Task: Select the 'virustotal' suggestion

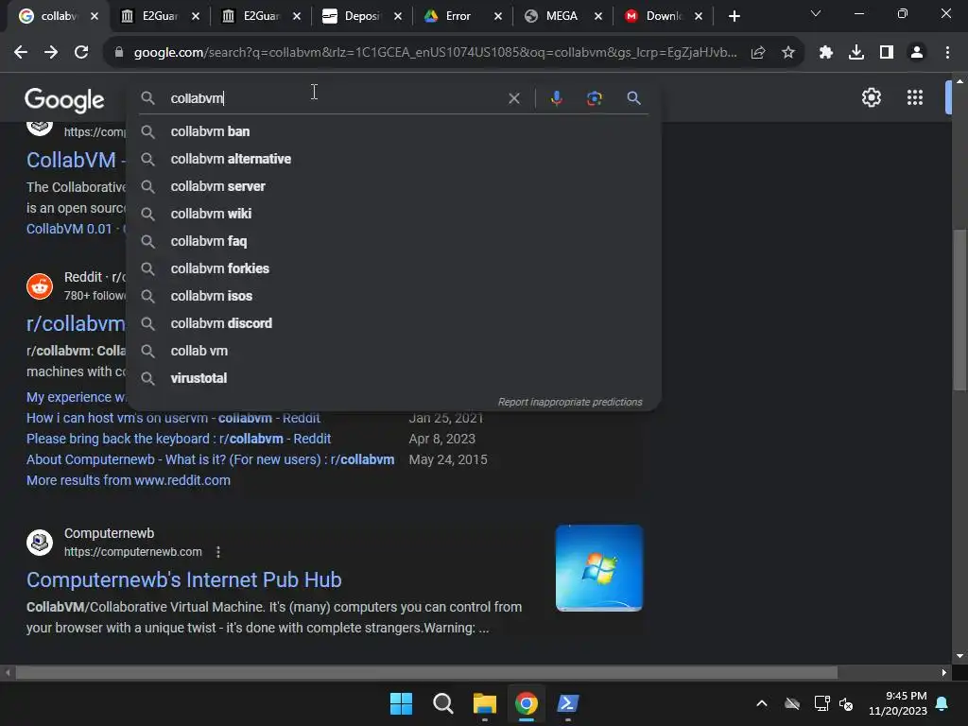Action: point(394,378)
